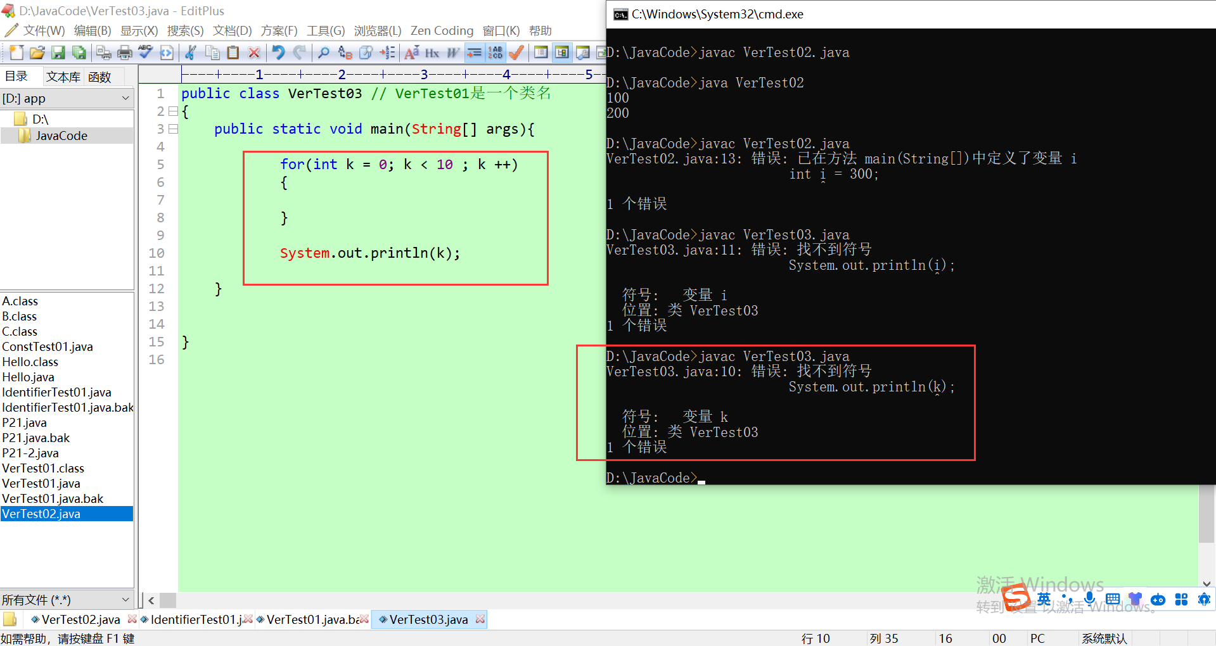The image size is (1216, 646).
Task: Select ConstTest01.java in the file list
Action: click(x=48, y=346)
